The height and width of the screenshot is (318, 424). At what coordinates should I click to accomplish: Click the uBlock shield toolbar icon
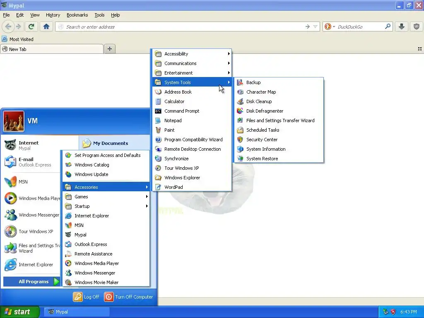(x=417, y=26)
